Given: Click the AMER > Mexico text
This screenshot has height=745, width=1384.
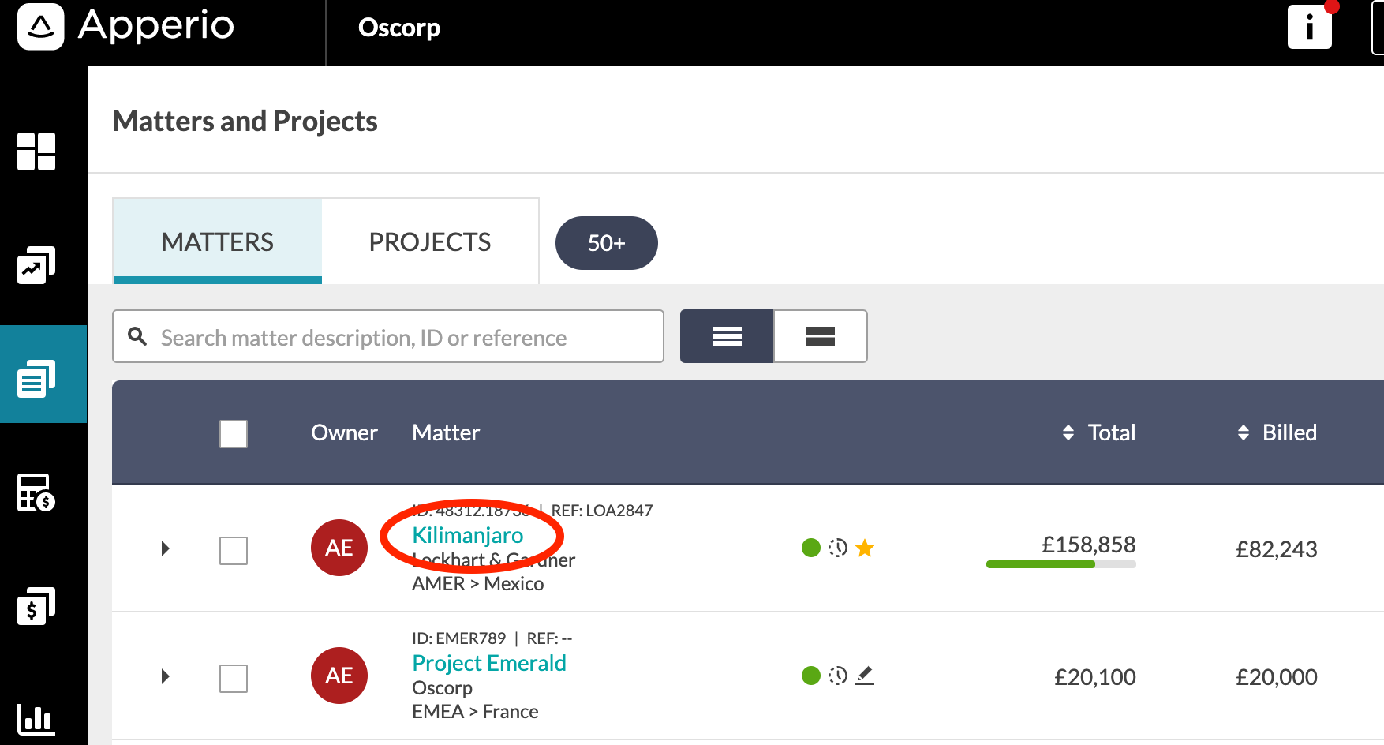Looking at the screenshot, I should (x=478, y=584).
